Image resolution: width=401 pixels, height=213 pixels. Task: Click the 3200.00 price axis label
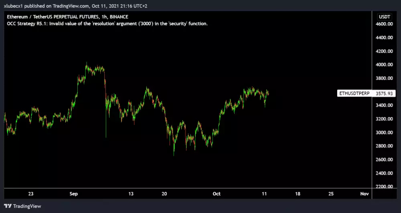(385, 119)
